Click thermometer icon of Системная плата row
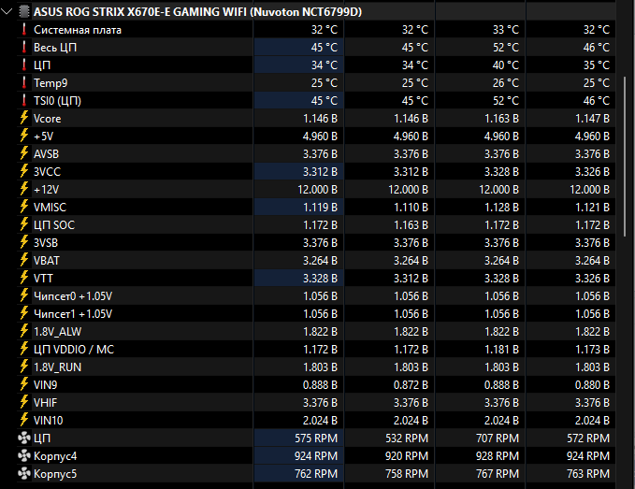The width and height of the screenshot is (635, 489). click(24, 30)
